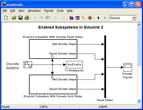Open the Tools menu
Image resolution: width=143 pixels, height=110 pixels.
[x=60, y=11]
